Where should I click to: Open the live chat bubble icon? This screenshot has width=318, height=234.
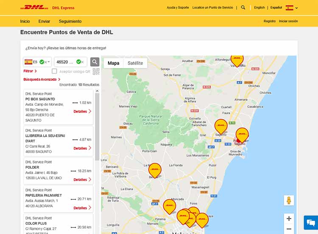pyautogui.click(x=310, y=222)
